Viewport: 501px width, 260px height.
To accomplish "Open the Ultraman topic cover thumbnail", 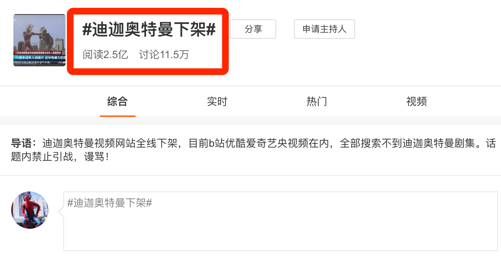I will 39,40.
